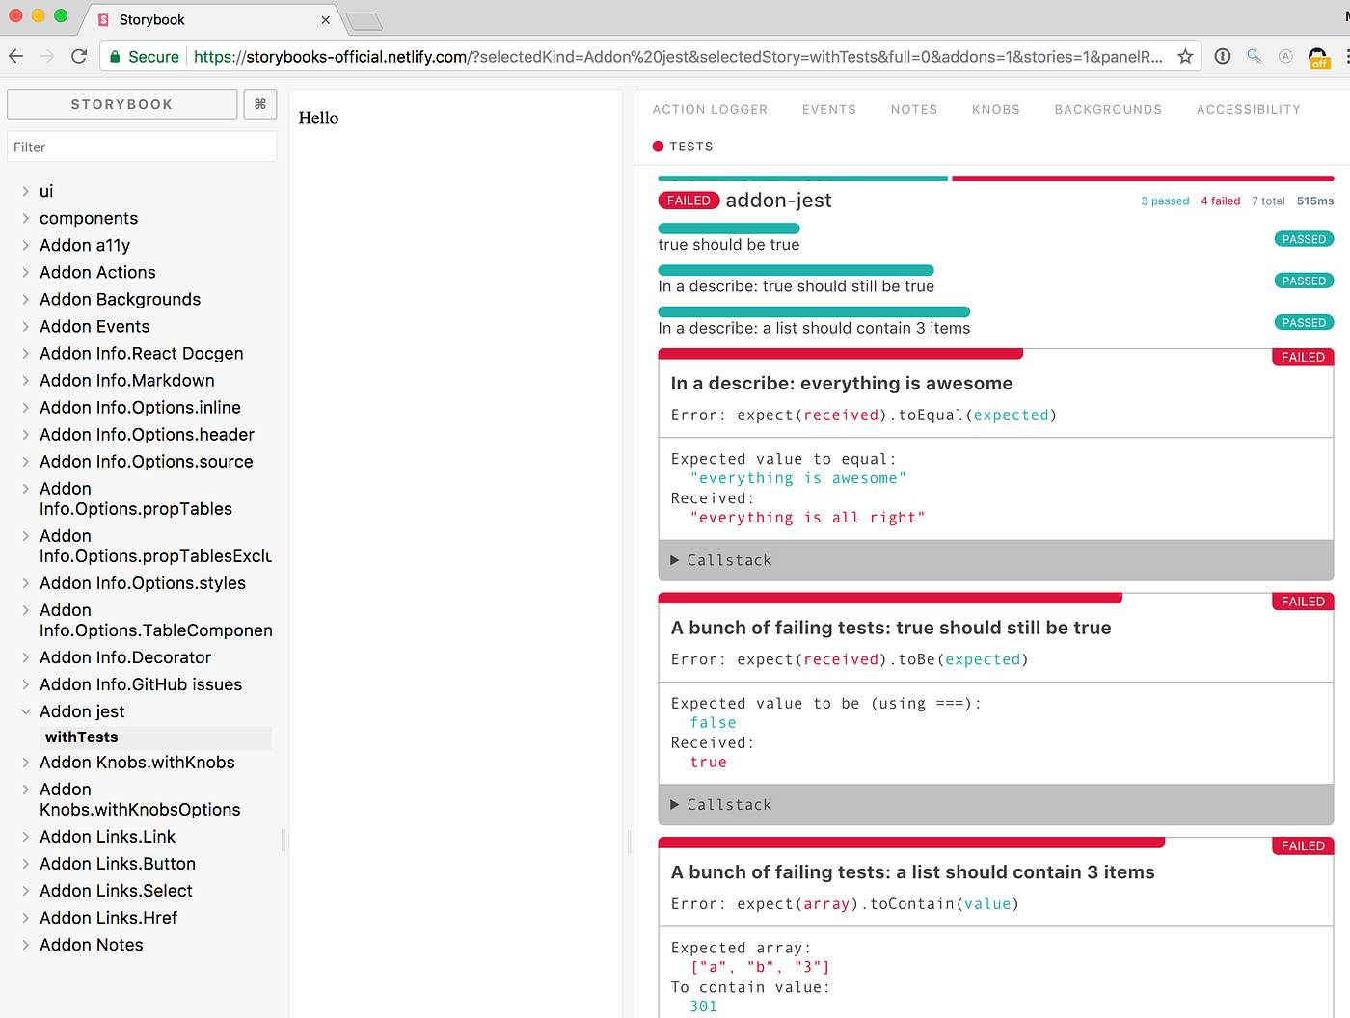This screenshot has width=1350, height=1018.
Task: Click inside the Filter input field
Action: pos(141,147)
